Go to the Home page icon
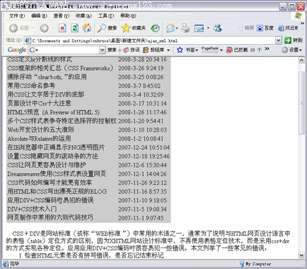This screenshot has height=269, width=307. coord(87,28)
